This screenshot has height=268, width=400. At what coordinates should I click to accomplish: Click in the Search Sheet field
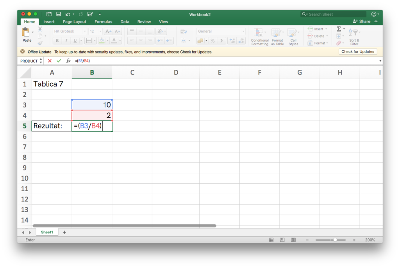336,14
